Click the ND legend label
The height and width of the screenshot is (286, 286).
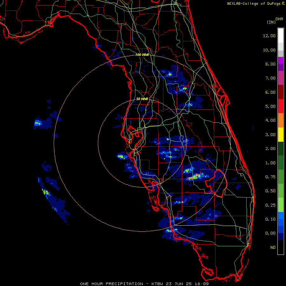tap(273, 248)
